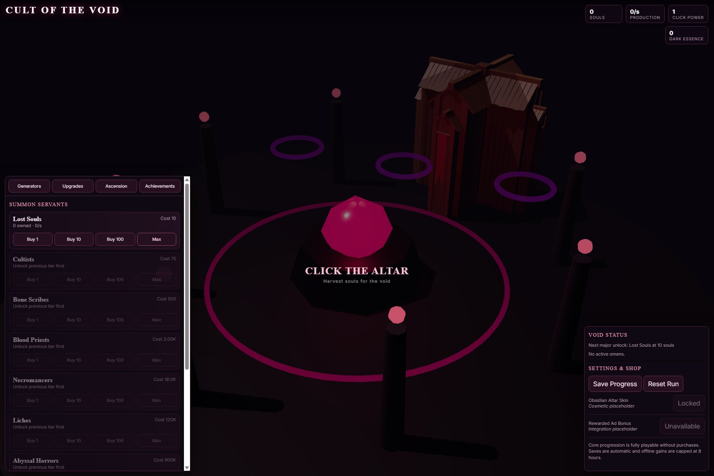
Task: Click Buy 100 under Bone Scribes
Action: click(x=115, y=320)
